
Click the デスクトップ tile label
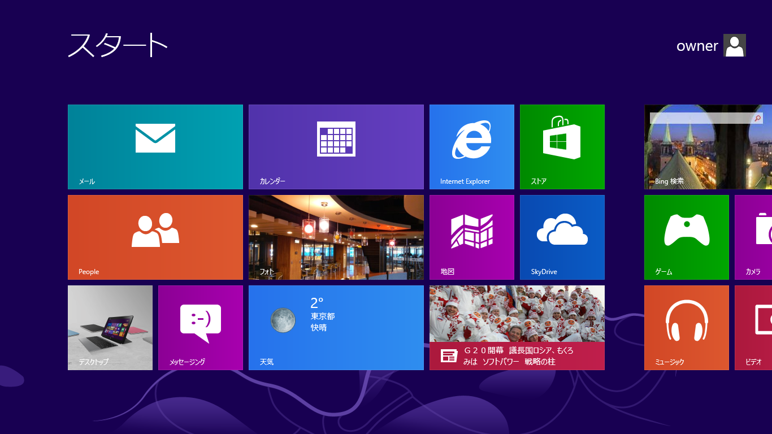pyautogui.click(x=93, y=362)
